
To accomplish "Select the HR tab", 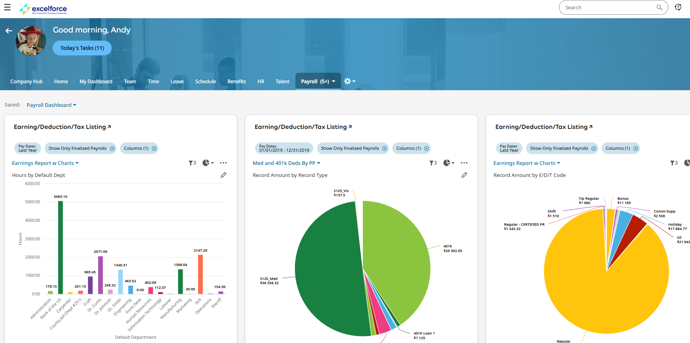I will 261,81.
